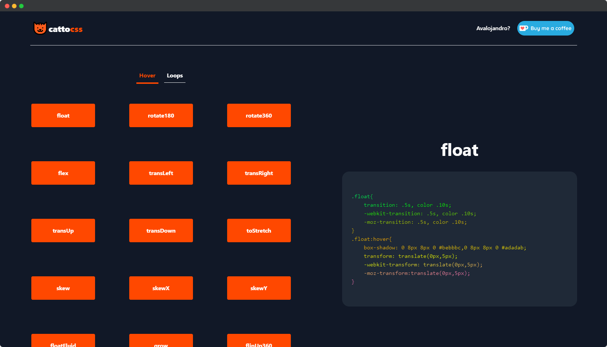
Task: Pick the transUp animation button
Action: pos(63,231)
